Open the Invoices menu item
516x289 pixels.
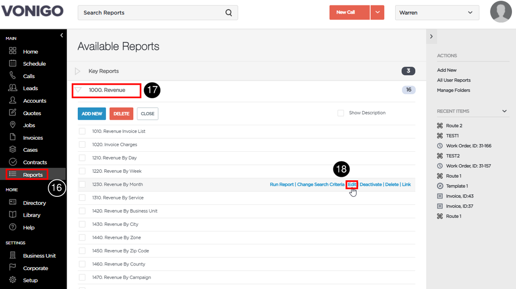[33, 138]
